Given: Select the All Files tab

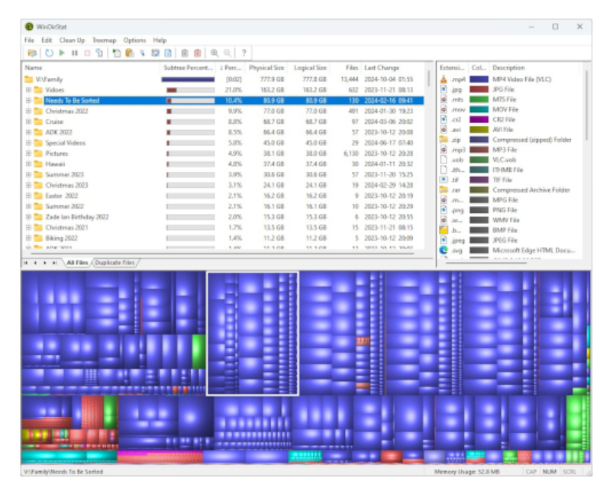Looking at the screenshot, I should coord(77,263).
